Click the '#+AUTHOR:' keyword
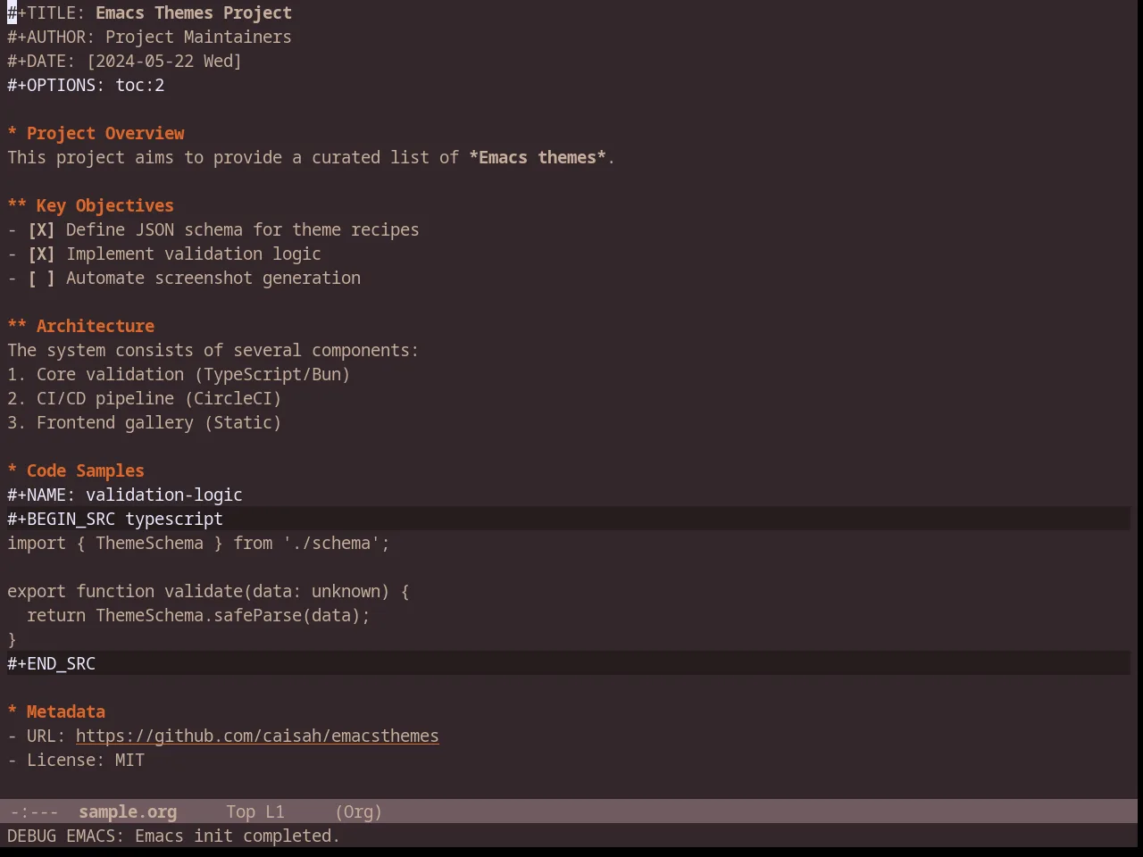Screen dimensions: 1143x857 pos(51,37)
